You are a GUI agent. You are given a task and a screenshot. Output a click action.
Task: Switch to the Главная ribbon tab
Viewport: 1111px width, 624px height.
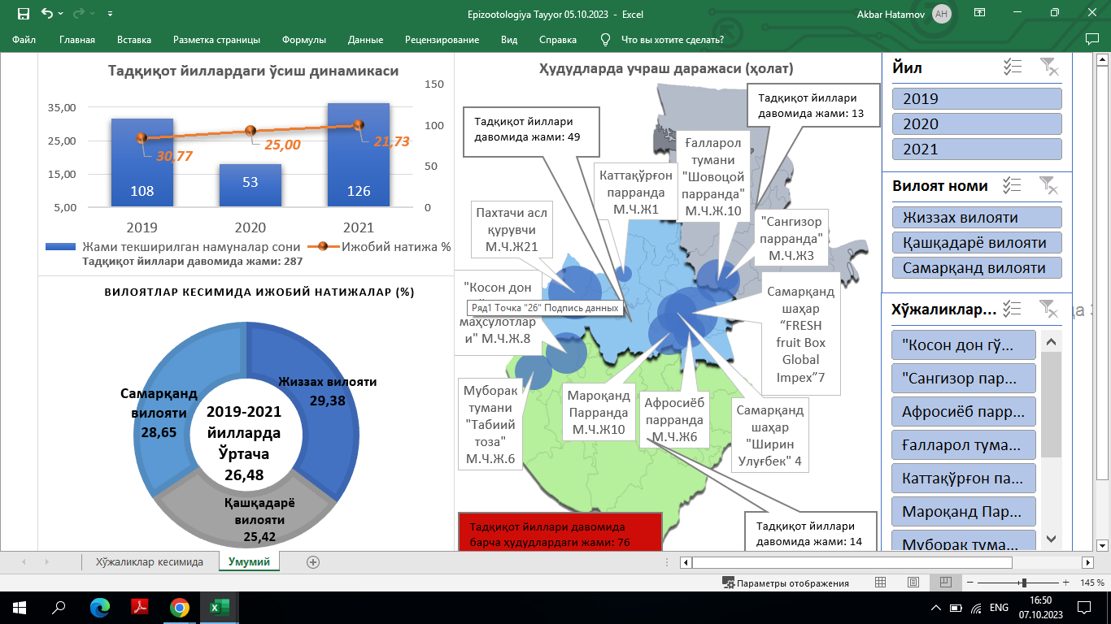(77, 39)
